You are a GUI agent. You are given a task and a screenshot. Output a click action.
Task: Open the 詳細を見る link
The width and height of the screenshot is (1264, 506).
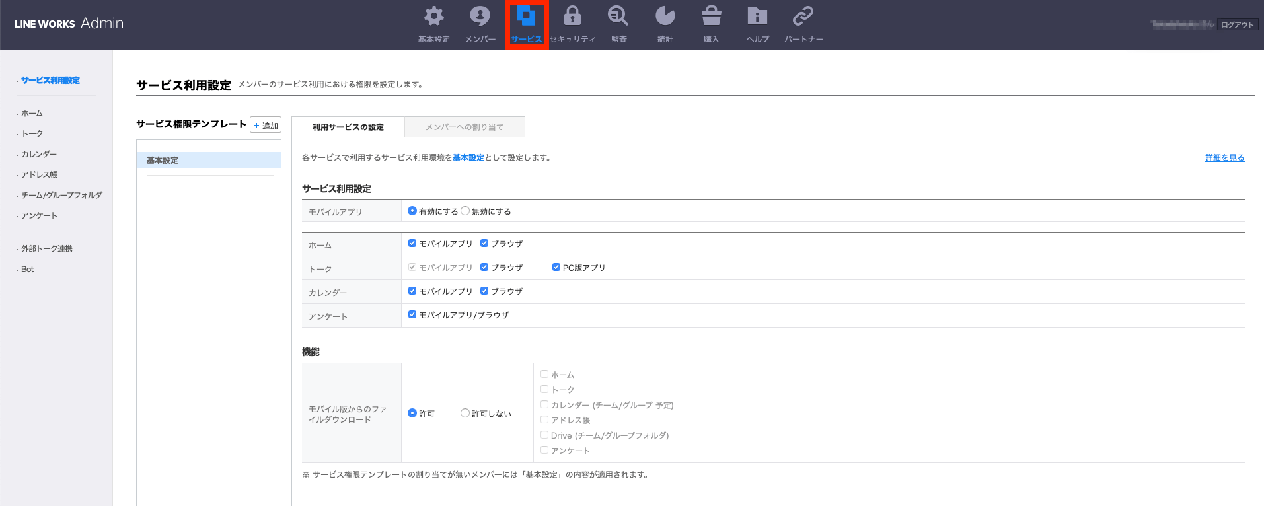pos(1224,158)
